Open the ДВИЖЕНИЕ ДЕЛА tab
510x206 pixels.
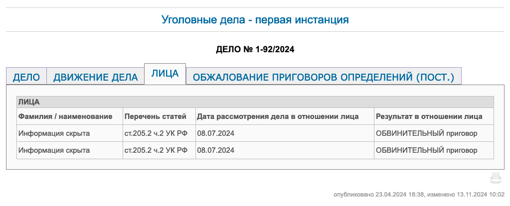click(95, 77)
